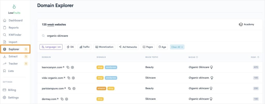Add learncanyon.com with plus icon

click(x=72, y=67)
